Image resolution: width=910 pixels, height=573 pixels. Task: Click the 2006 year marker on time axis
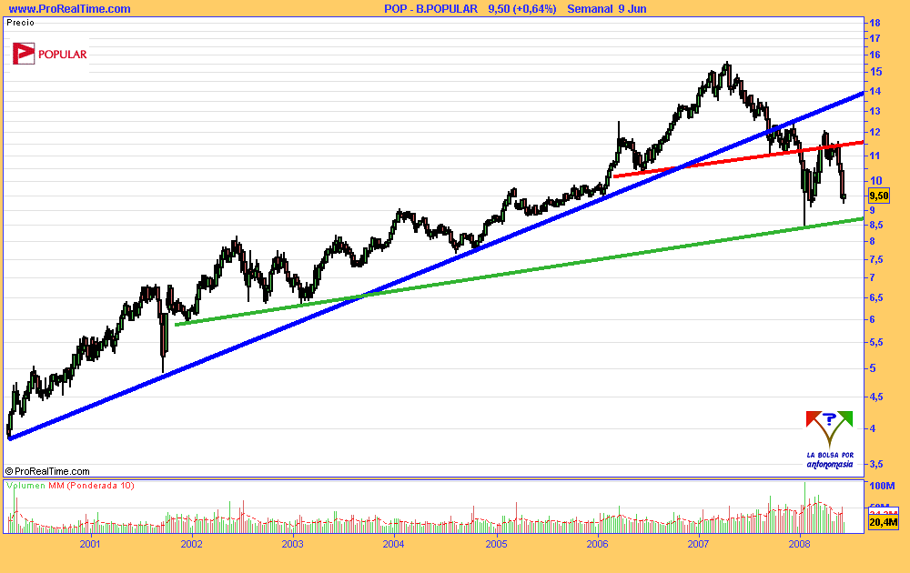pyautogui.click(x=597, y=544)
